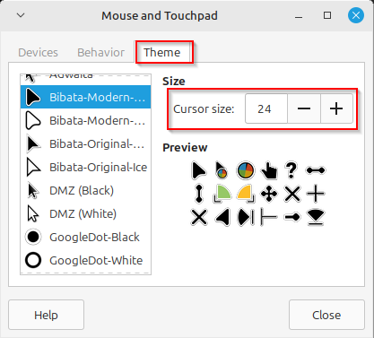The width and height of the screenshot is (374, 338).
Task: Click the line with dot cursor preview
Action: (x=292, y=217)
